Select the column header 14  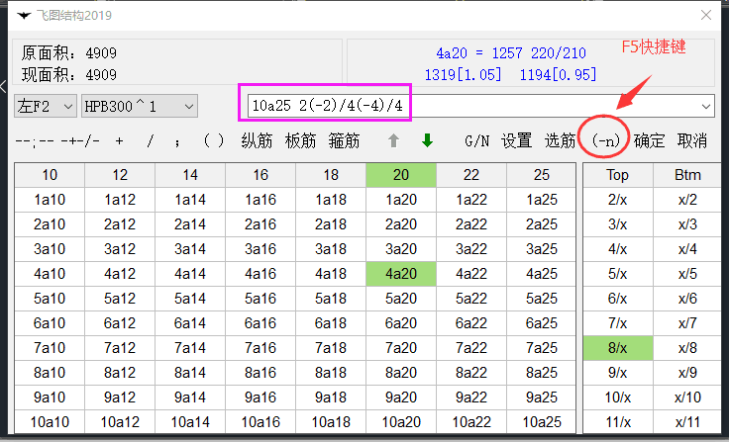click(x=190, y=175)
